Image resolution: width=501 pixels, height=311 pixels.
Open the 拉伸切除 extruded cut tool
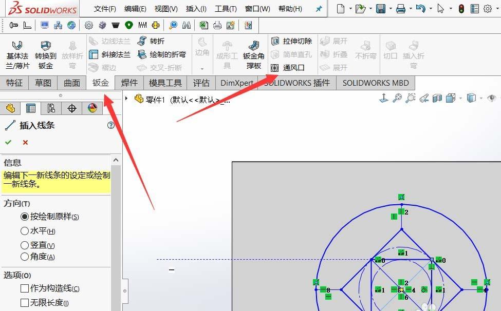[x=292, y=41]
